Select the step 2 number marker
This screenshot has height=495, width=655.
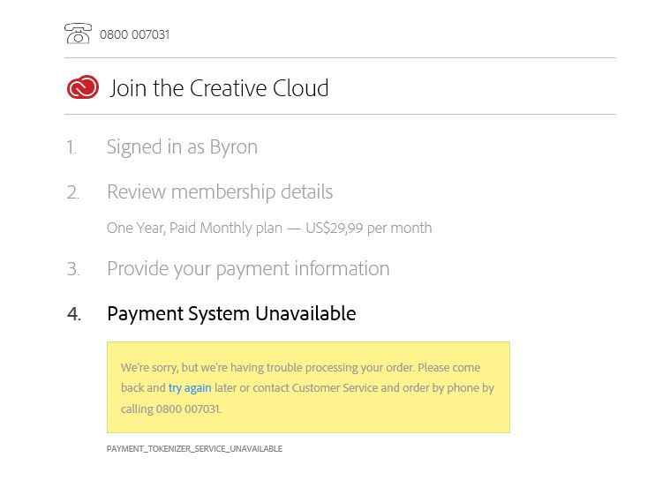point(72,192)
